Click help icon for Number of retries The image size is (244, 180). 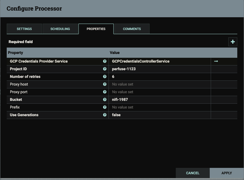(x=105, y=77)
